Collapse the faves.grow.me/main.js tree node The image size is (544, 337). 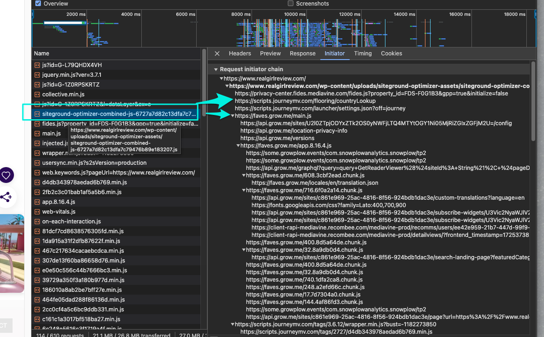(x=232, y=116)
